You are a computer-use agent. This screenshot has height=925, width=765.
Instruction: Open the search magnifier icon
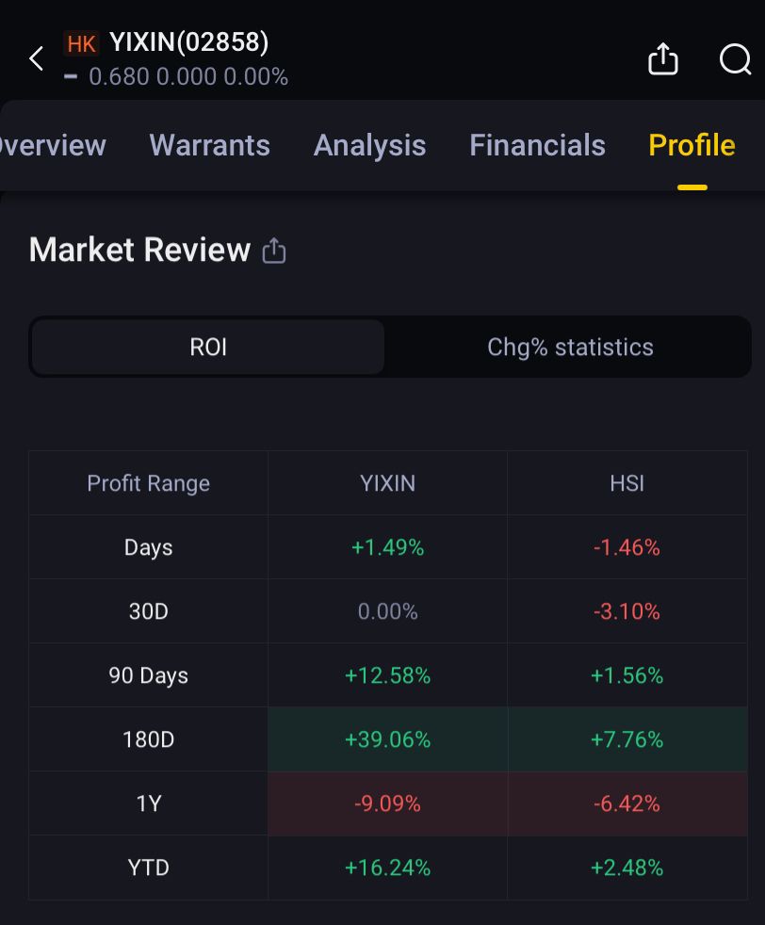click(x=736, y=59)
